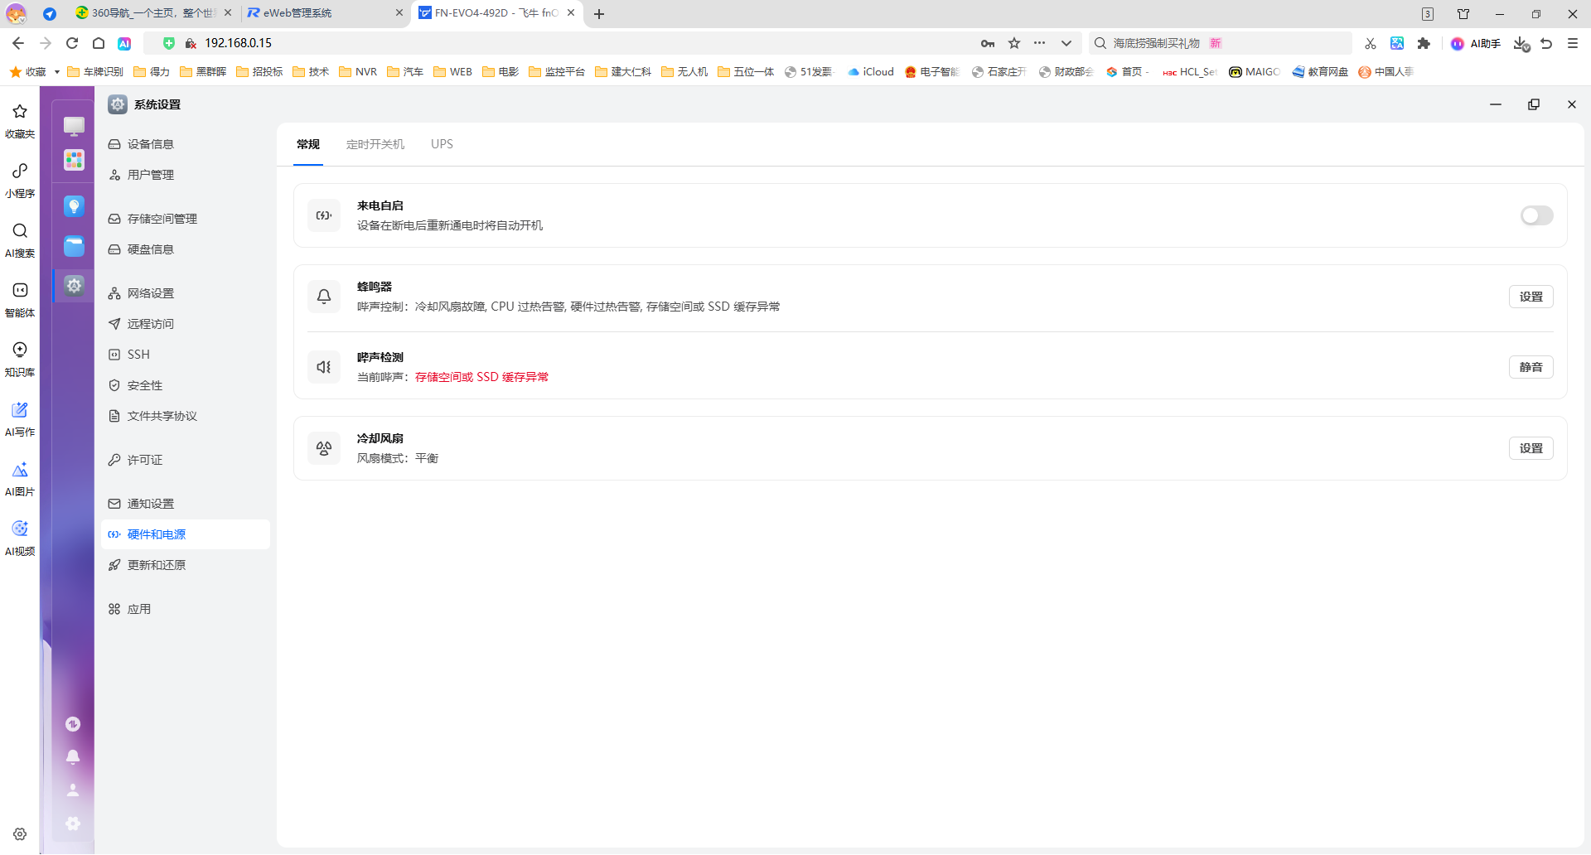Switch to the 定时开关机 tab
Screen dimensions: 1591x855
[x=375, y=143]
